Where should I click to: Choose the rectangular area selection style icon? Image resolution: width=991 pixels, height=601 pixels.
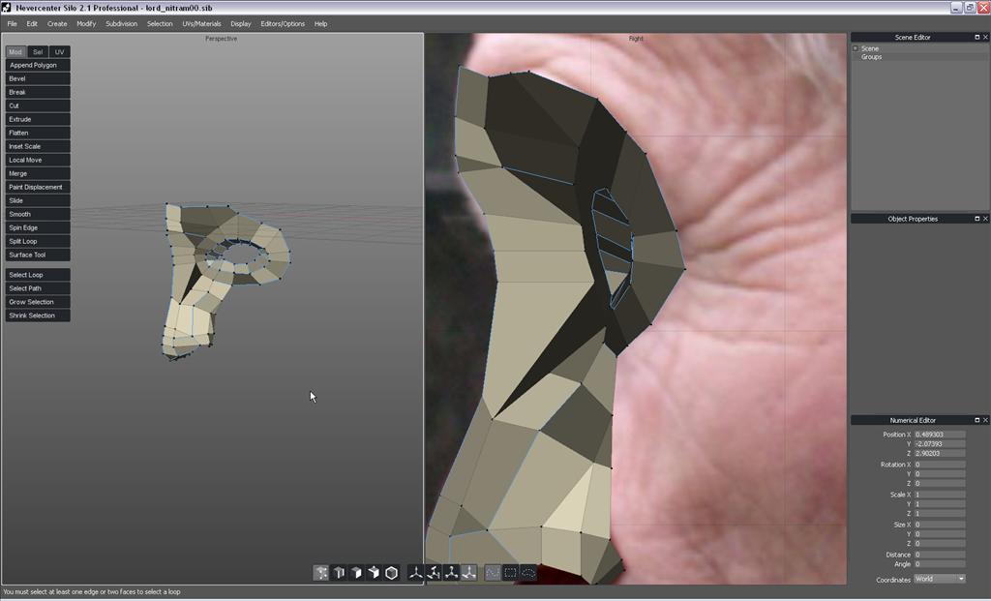(x=510, y=573)
